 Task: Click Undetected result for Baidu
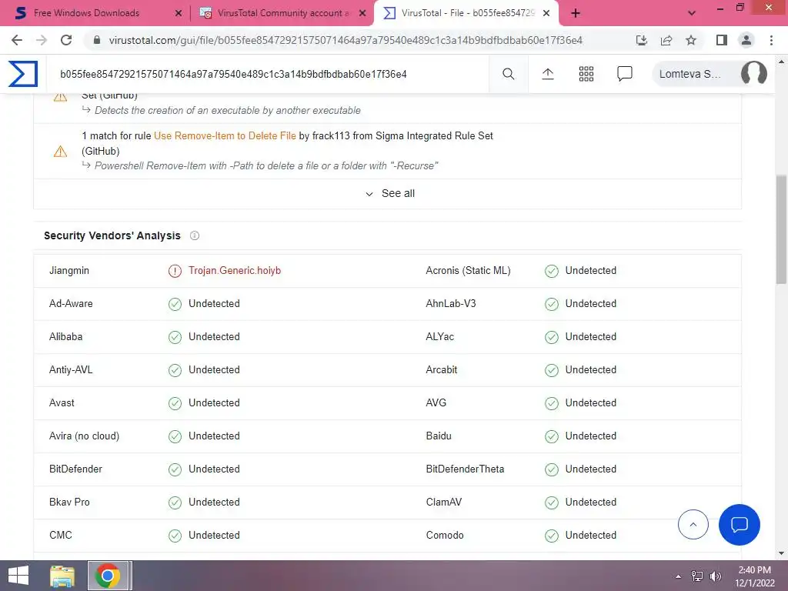click(x=590, y=436)
